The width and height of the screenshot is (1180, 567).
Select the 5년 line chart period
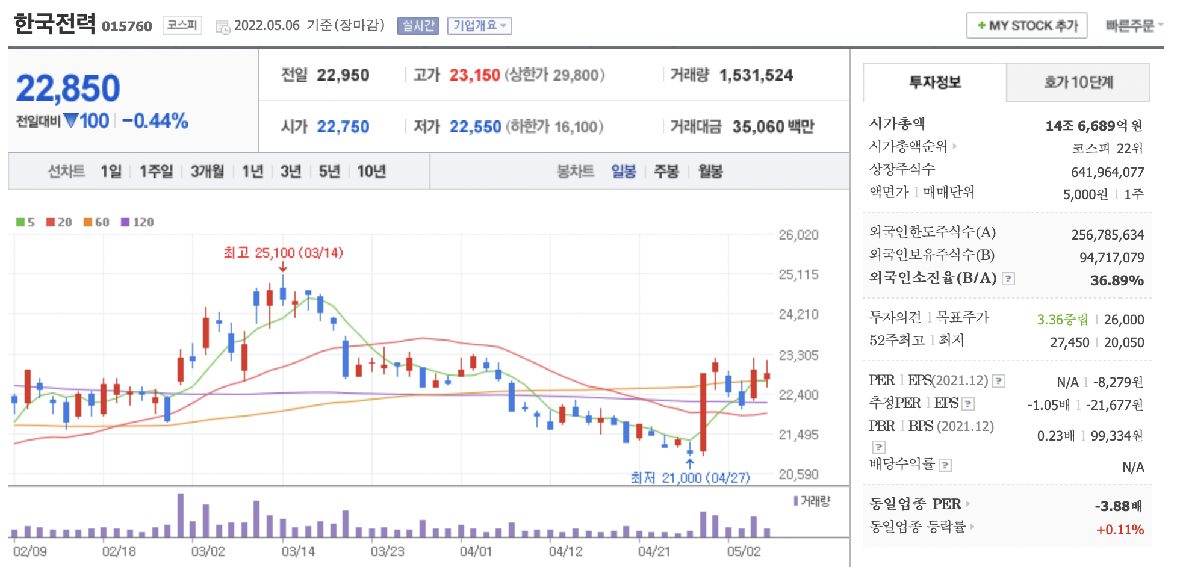pyautogui.click(x=329, y=172)
